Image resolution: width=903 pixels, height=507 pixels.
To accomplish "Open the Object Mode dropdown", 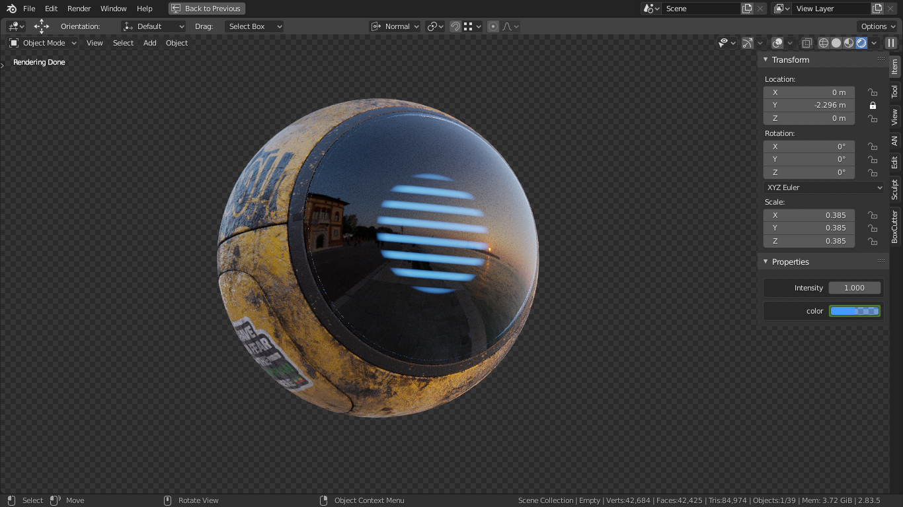I will [x=43, y=43].
